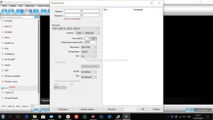Viewport: 213px width, 120px height.
Task: Click the grayed Определить MIS button
Action: (90, 66)
